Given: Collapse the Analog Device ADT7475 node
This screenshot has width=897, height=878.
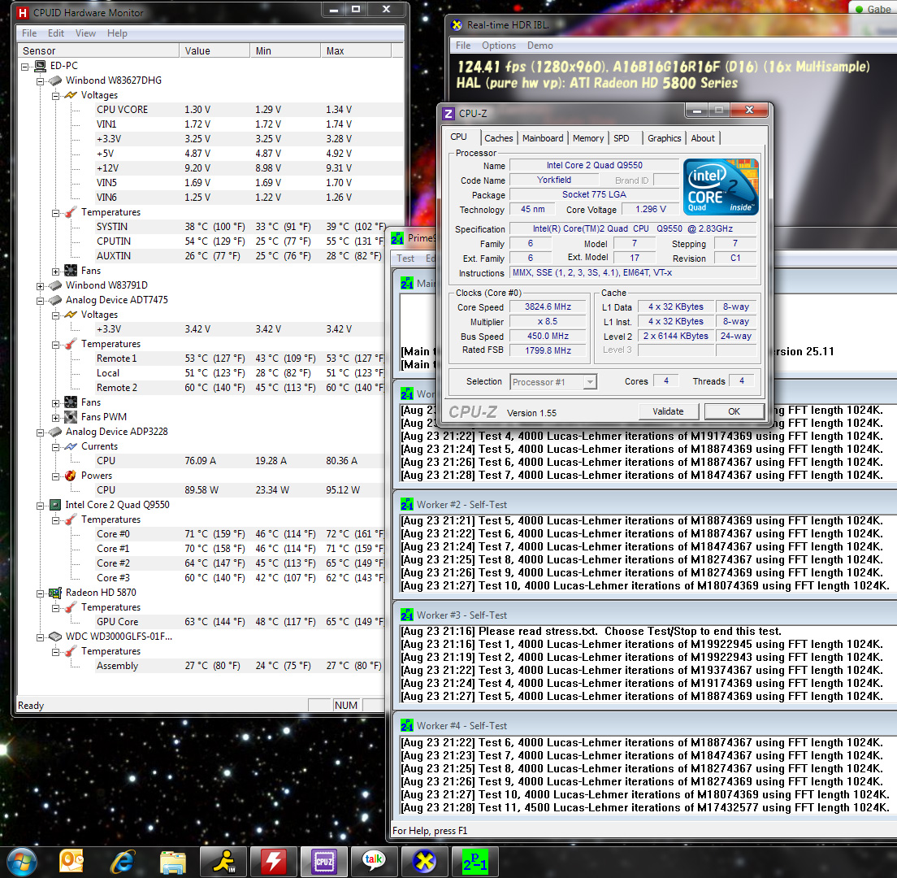Looking at the screenshot, I should (40, 301).
